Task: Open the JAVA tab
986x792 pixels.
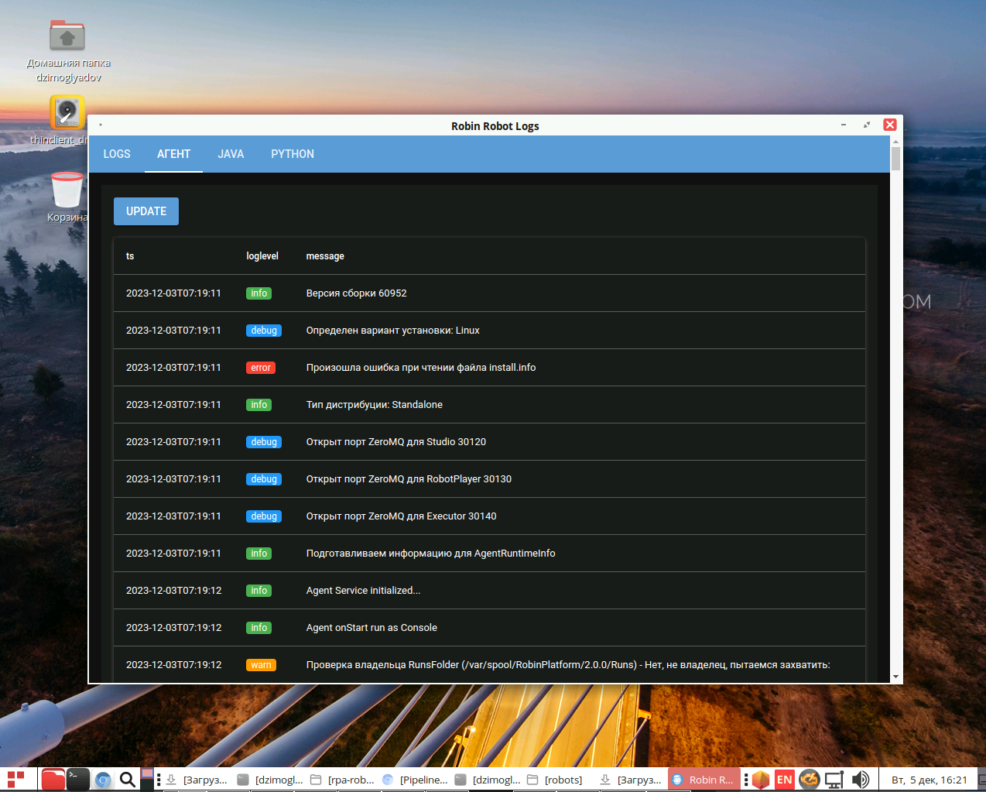Action: (231, 154)
